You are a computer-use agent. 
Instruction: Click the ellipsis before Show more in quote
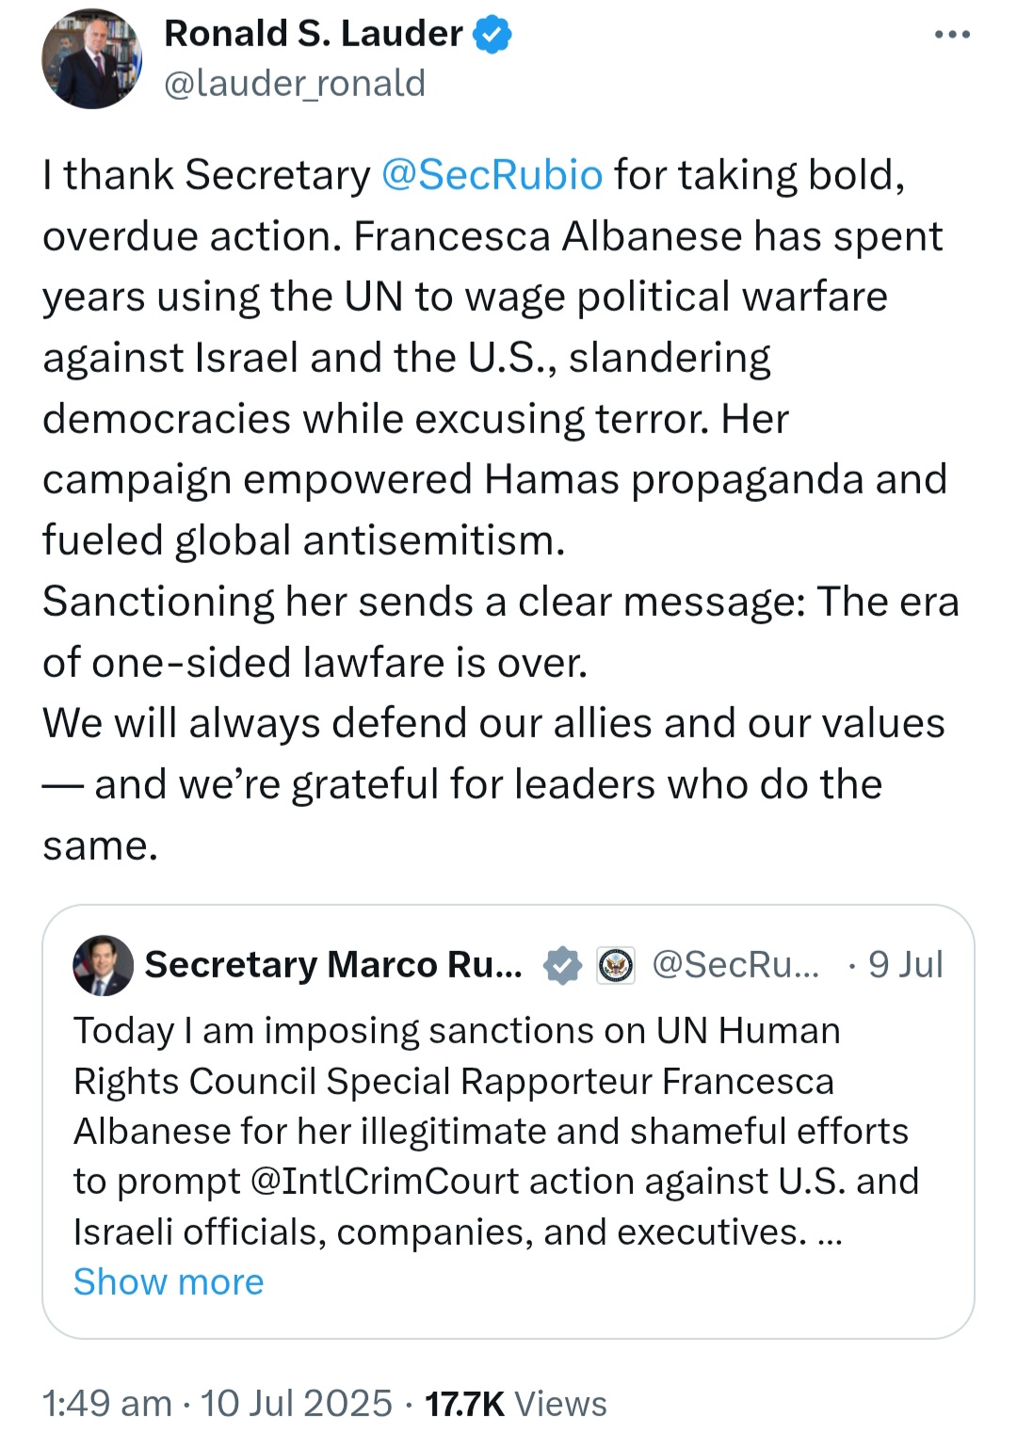click(x=830, y=1233)
